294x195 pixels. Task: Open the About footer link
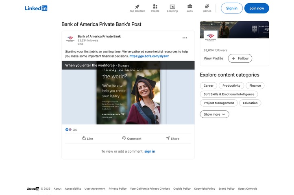pos(57,188)
